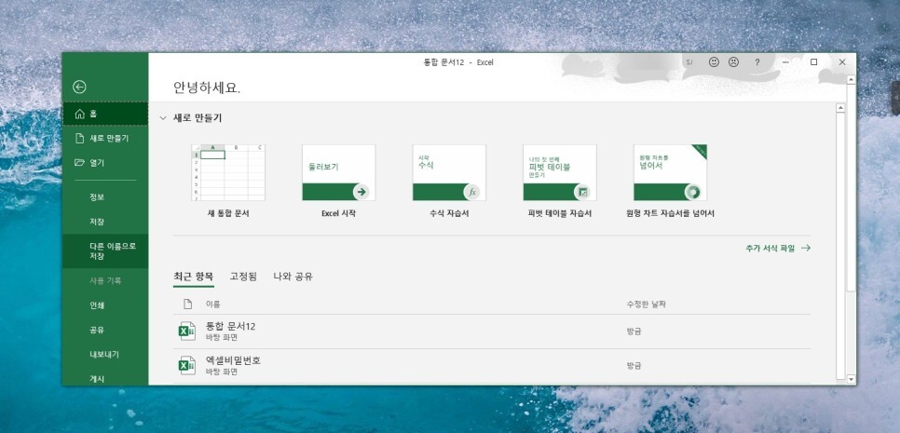Select 게시 in sidebar
Viewport: 900px width, 433px height.
click(105, 377)
